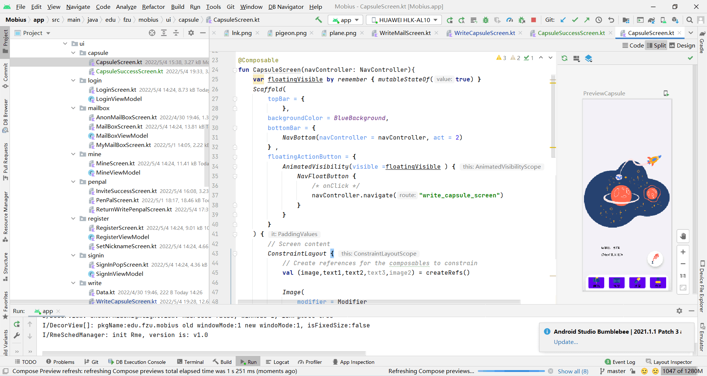Switch editor to Design view

tap(682, 45)
